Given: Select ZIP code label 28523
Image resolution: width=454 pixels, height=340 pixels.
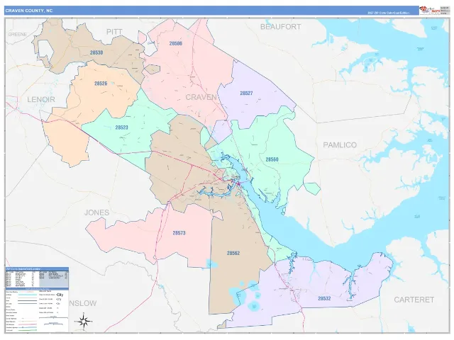Looking at the screenshot, I should tap(121, 127).
